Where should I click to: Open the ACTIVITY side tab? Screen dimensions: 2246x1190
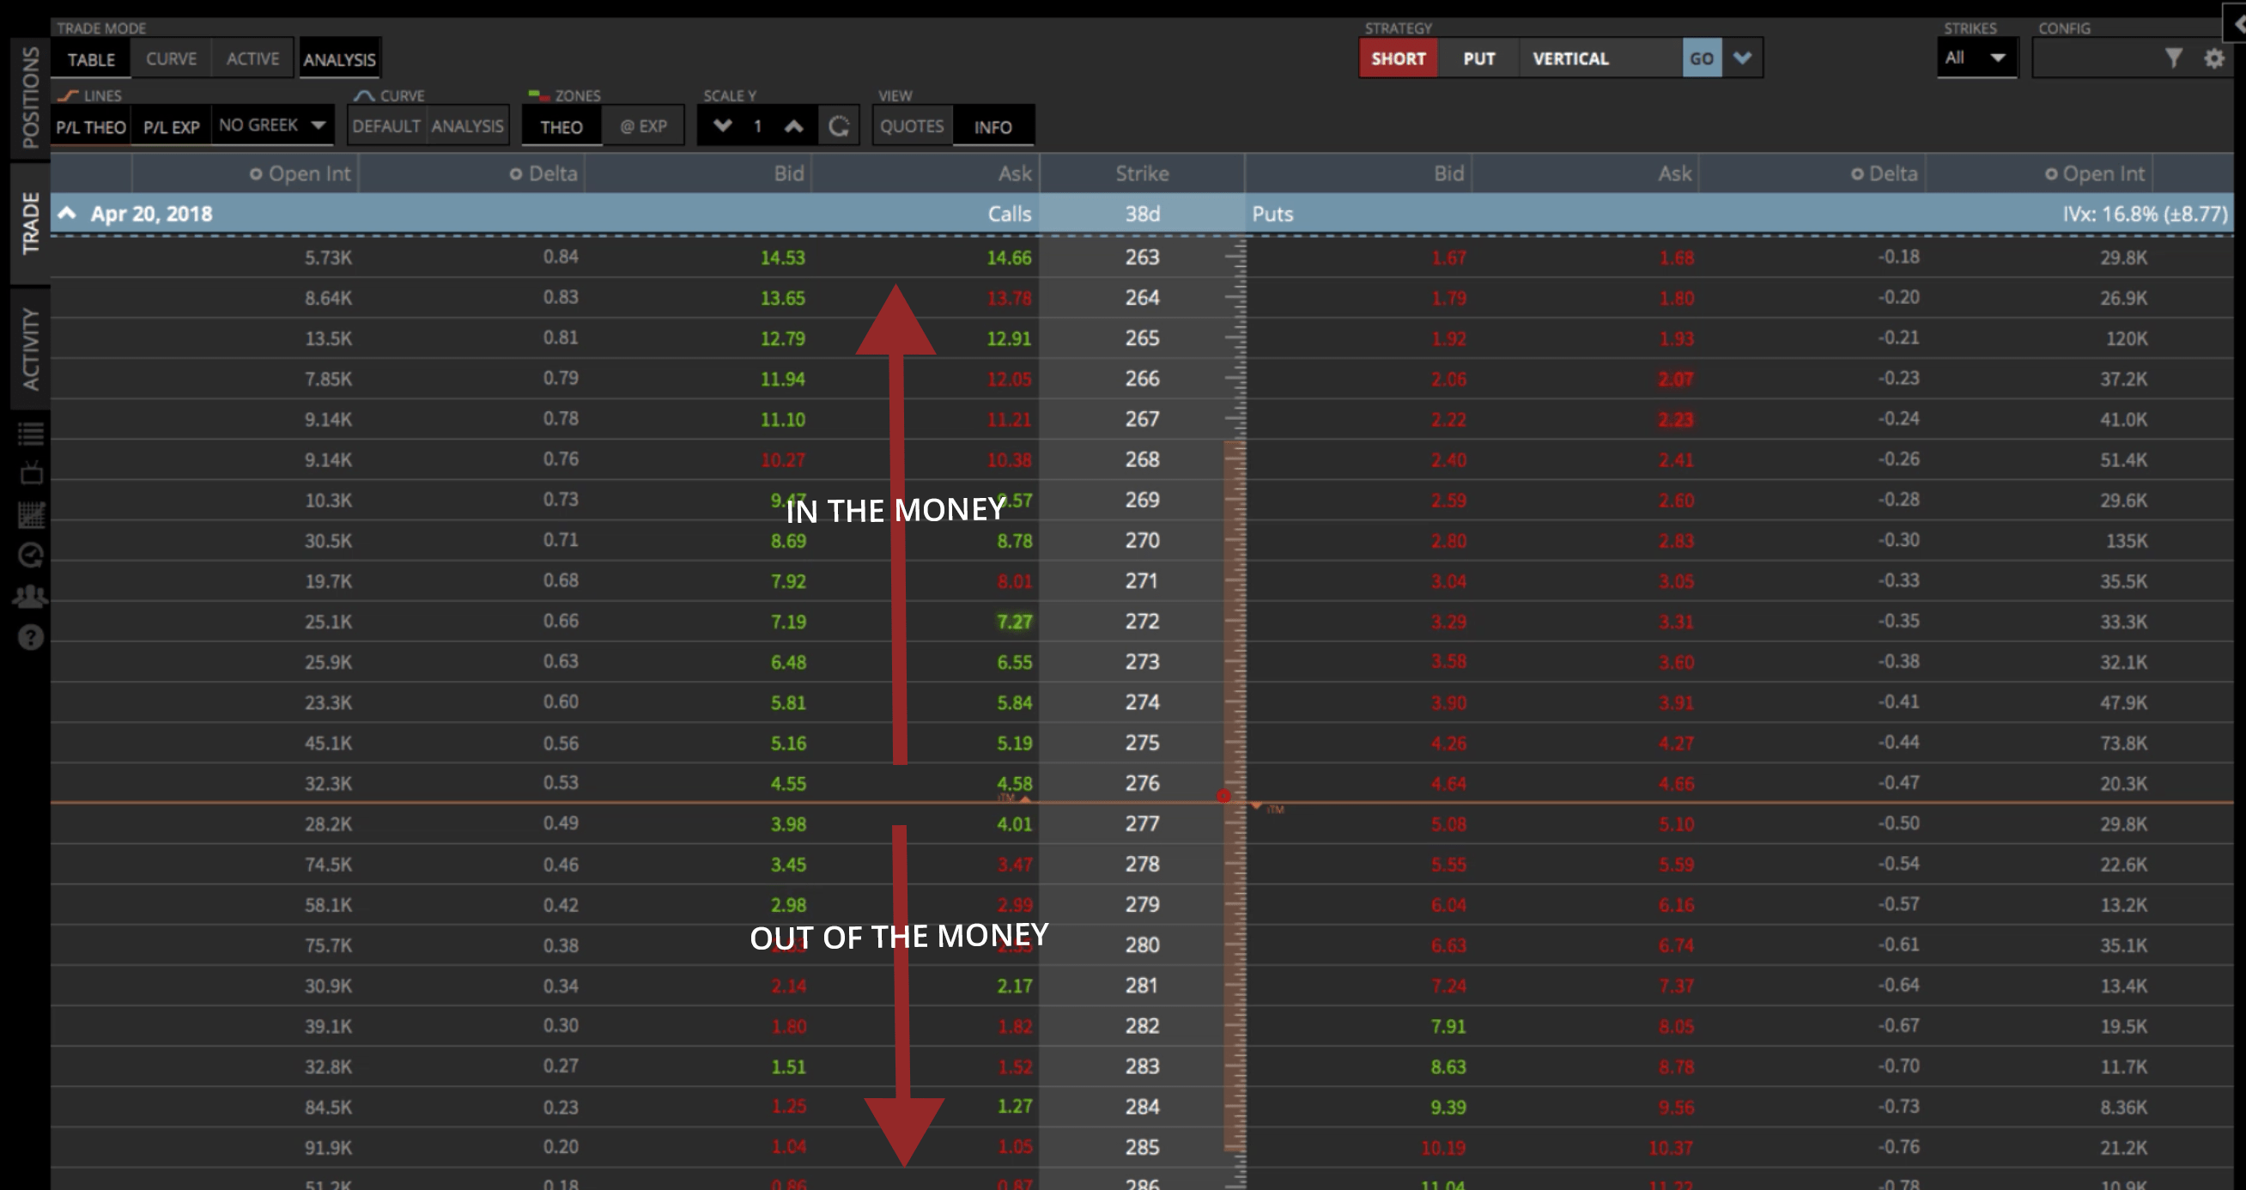[x=31, y=349]
